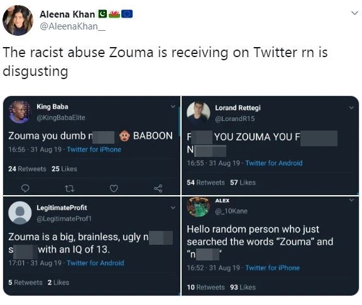Open the @AleenaKhan_ handle

click(x=73, y=26)
